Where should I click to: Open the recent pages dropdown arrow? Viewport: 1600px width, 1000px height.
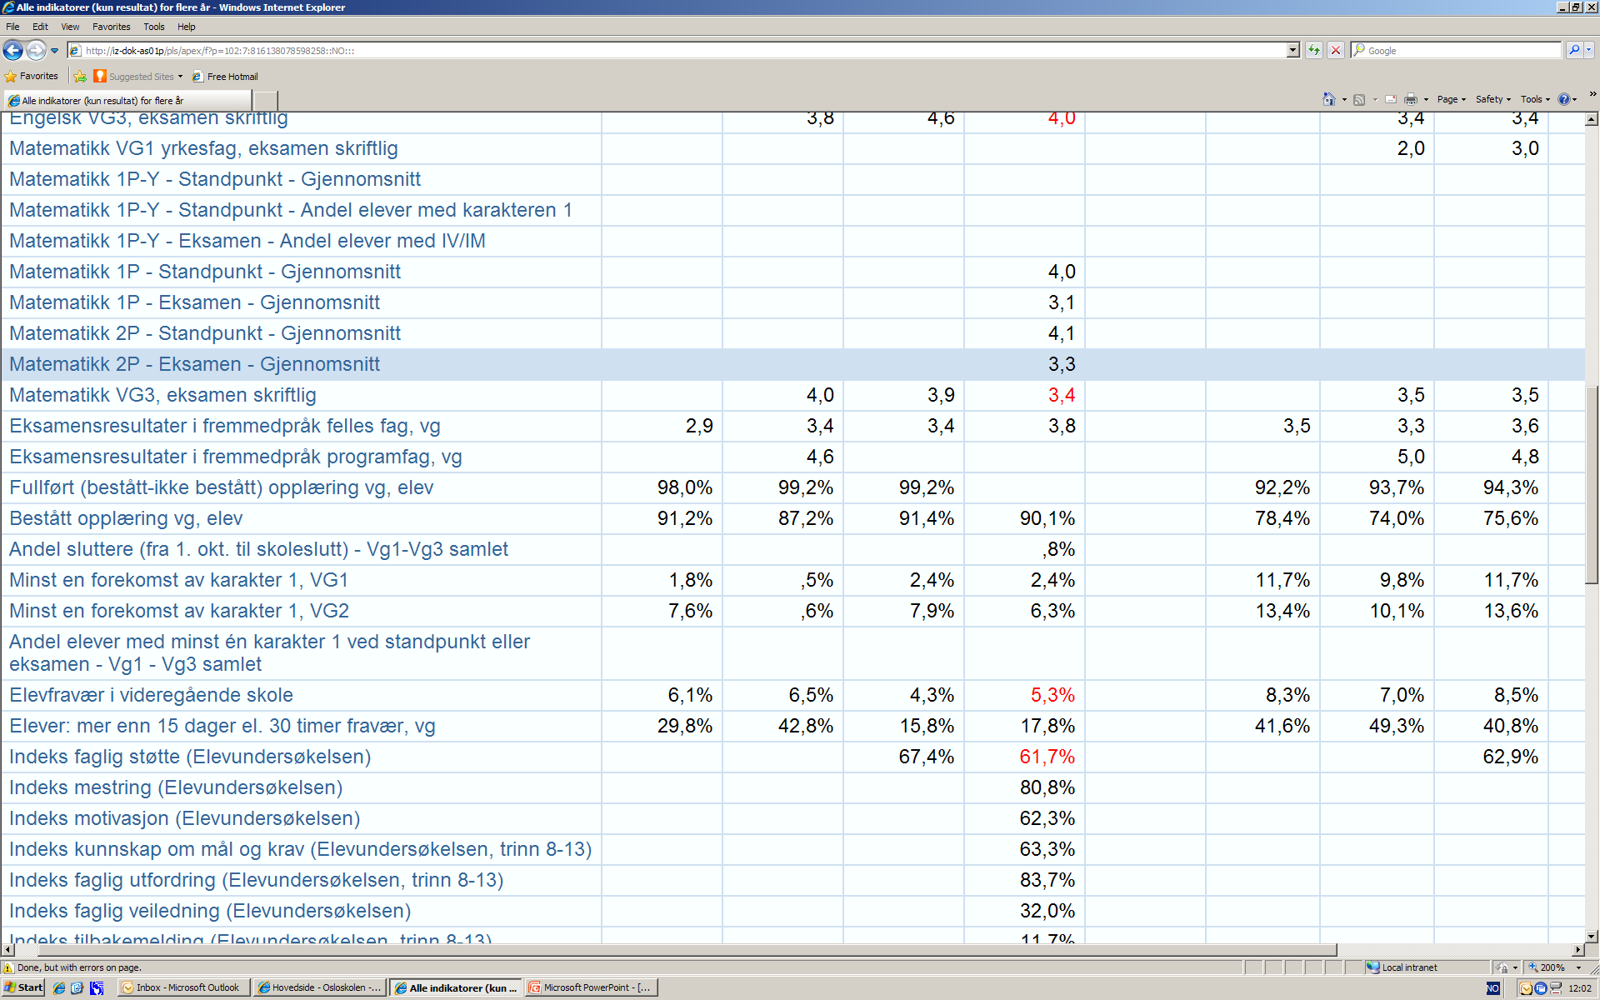[55, 51]
